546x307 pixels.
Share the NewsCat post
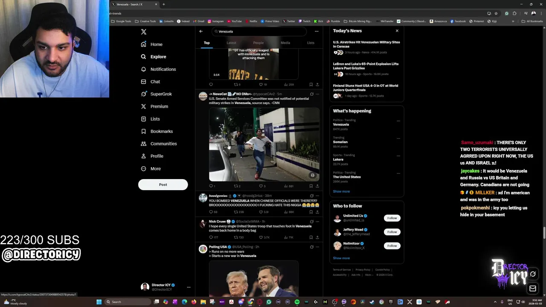pos(317,186)
